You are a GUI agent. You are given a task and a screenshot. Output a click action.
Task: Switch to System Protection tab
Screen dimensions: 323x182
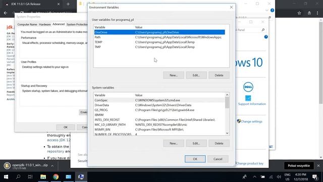coord(77,25)
